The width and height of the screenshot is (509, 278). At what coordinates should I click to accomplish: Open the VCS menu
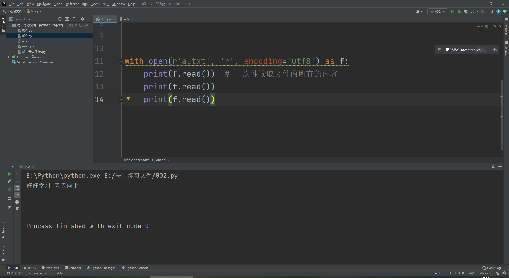point(106,4)
